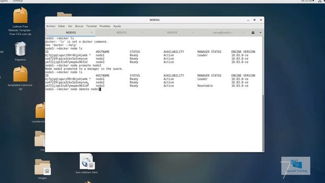Viewport: 325px width, 183px height.
Task: Switch to the NODO2 tab
Action: pyautogui.click(x=121, y=33)
